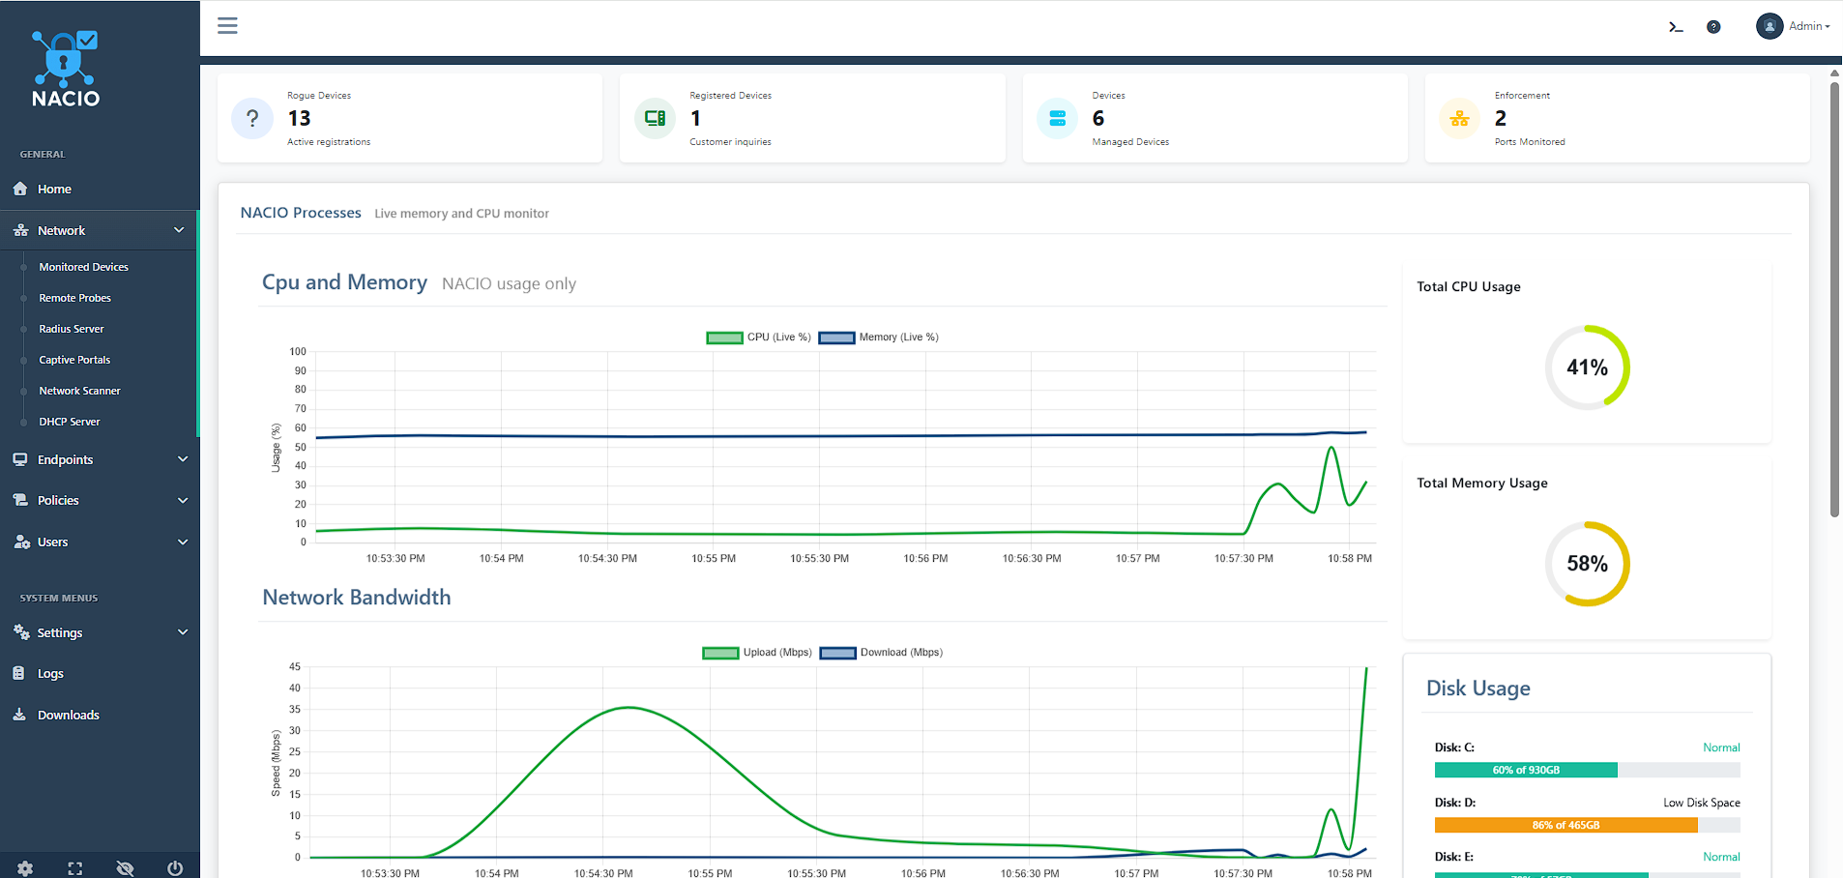Viewport: 1843px width, 878px height.
Task: Open Network Scanner submenu item
Action: 79,391
